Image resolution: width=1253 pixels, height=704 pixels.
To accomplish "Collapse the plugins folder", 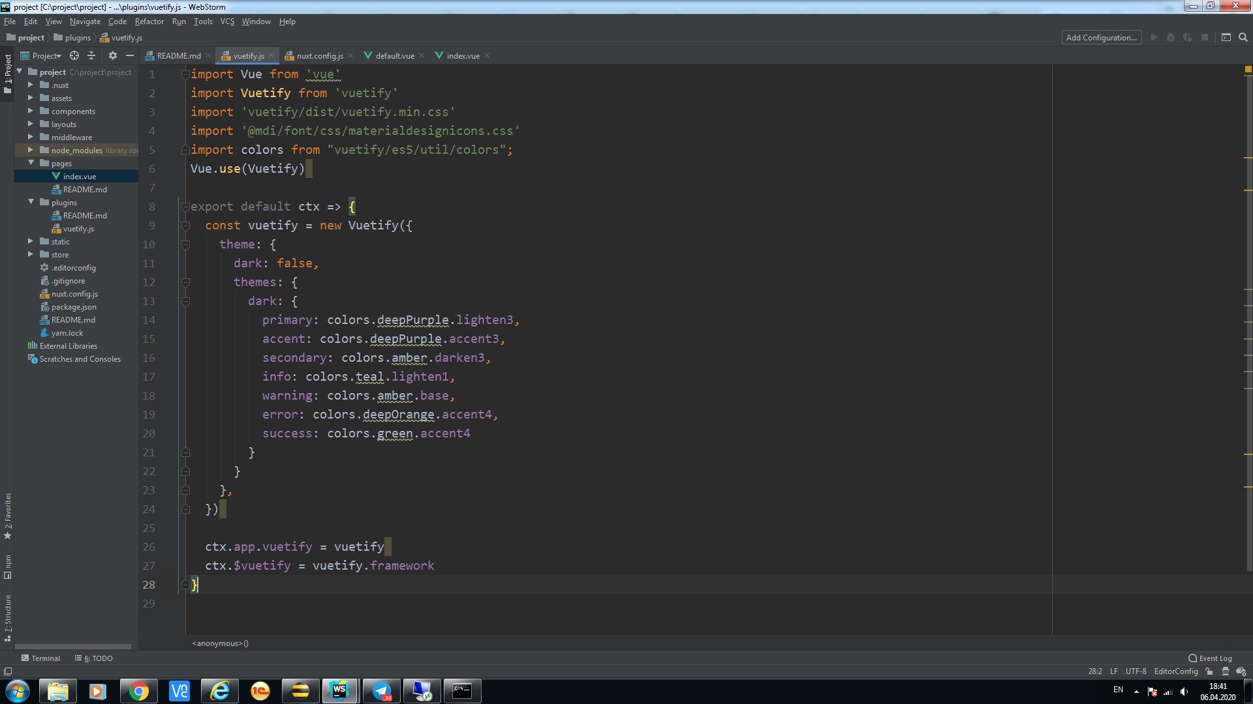I will click(x=31, y=202).
